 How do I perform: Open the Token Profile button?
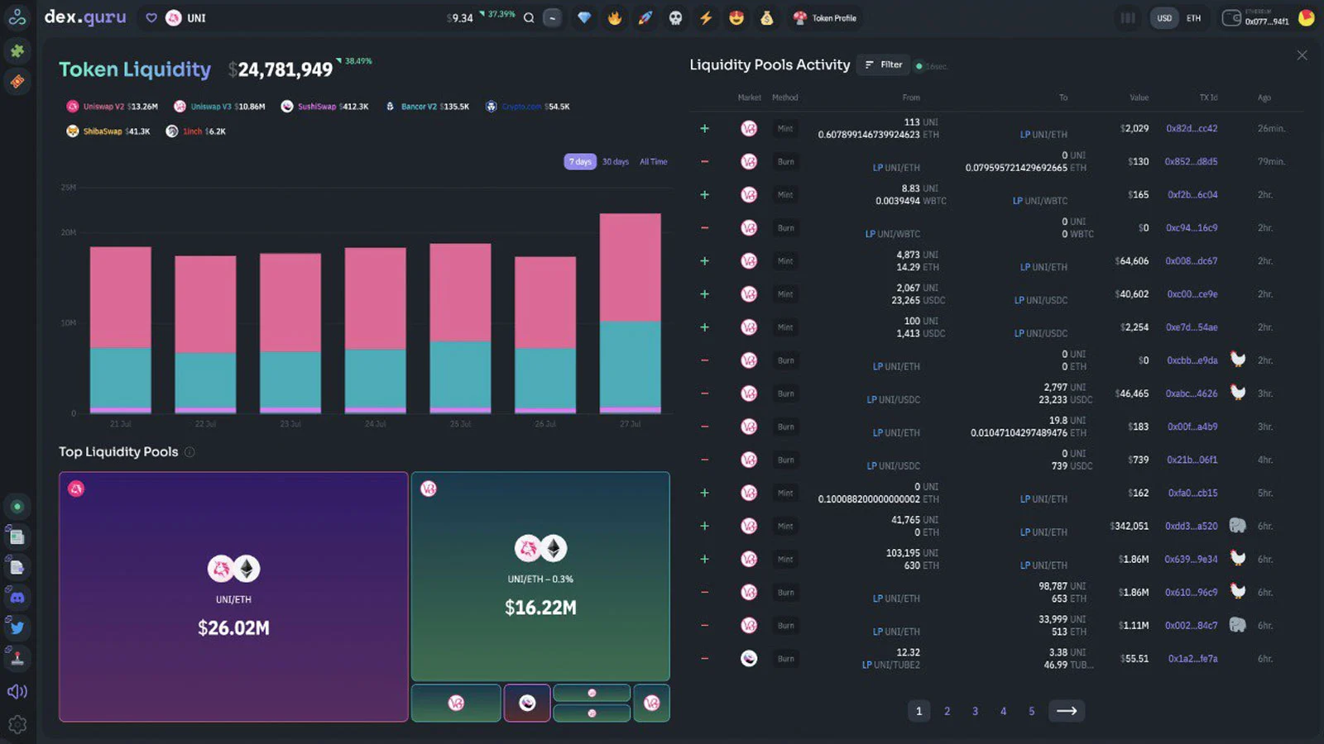click(x=825, y=17)
